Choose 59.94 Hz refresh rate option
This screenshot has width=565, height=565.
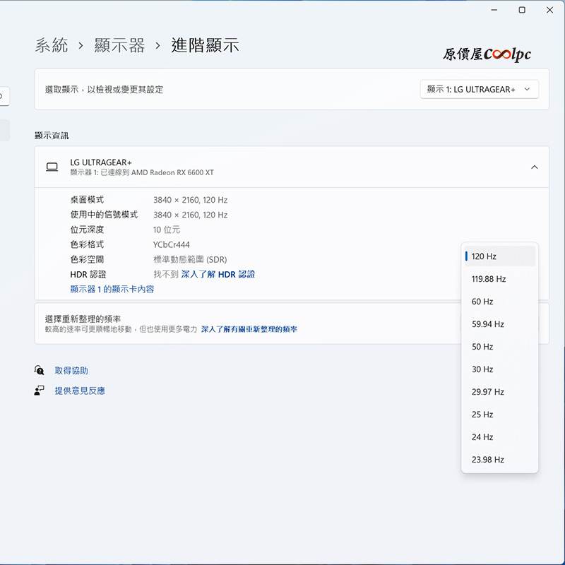(x=499, y=324)
